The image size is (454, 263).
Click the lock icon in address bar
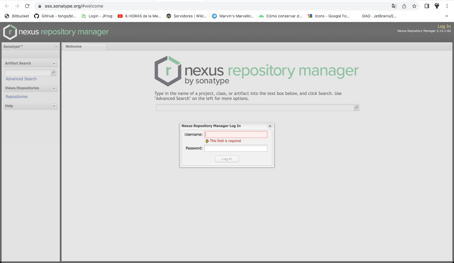40,6
